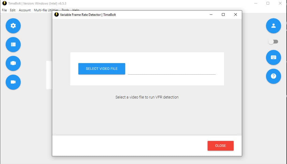The width and height of the screenshot is (287, 164).
Task: Minimize the Variable Frame Rate Detector dialog
Action: click(211, 15)
